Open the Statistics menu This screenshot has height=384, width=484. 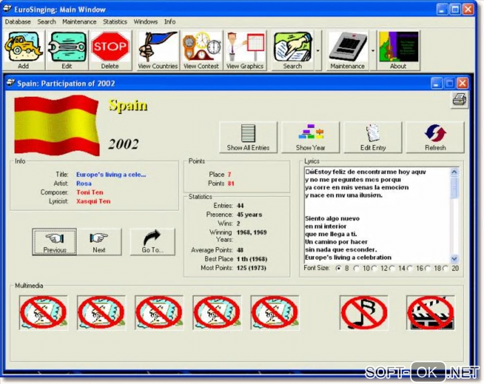pos(115,22)
